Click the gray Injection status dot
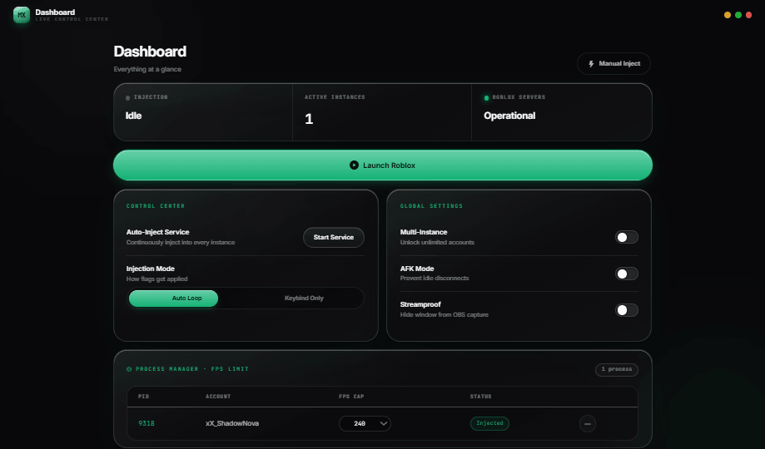 point(128,98)
